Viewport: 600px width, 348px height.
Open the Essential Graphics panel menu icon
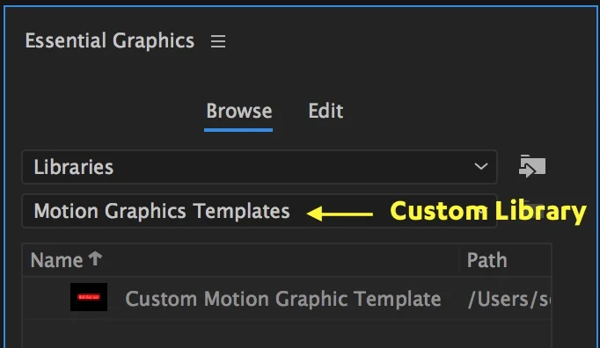click(218, 41)
